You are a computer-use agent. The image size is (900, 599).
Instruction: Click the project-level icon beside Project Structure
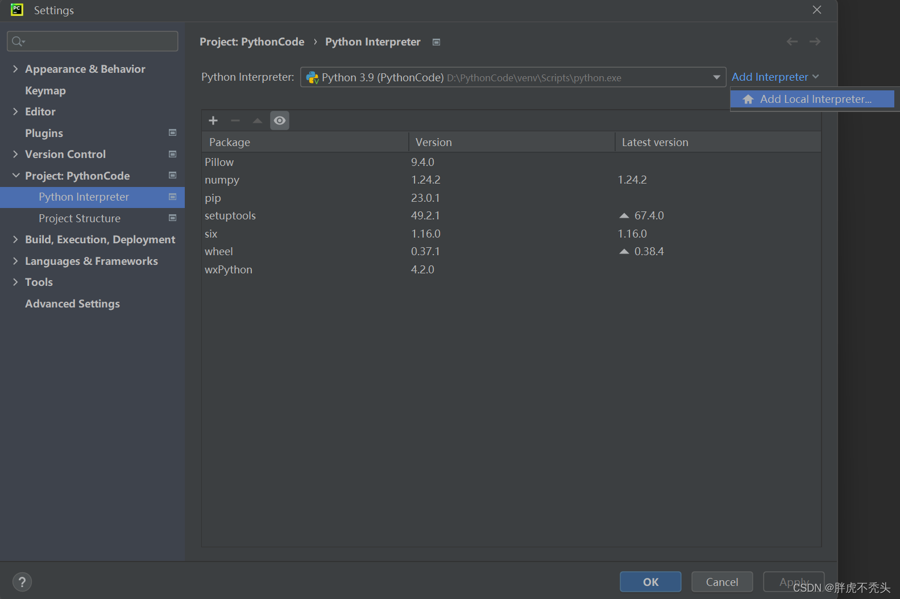coord(172,218)
